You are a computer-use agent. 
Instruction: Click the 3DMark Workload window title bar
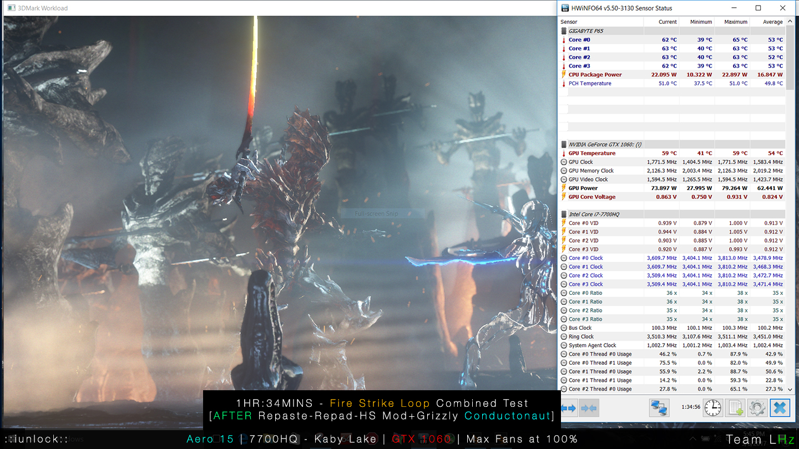279,8
